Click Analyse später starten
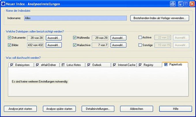196x117 pixels. click(x=59, y=109)
